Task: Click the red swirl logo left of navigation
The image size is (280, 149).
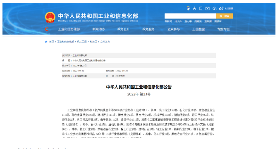Action: 47,29
